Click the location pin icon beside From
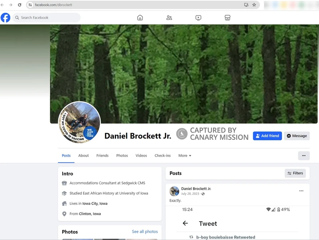319x240 pixels. click(x=64, y=214)
